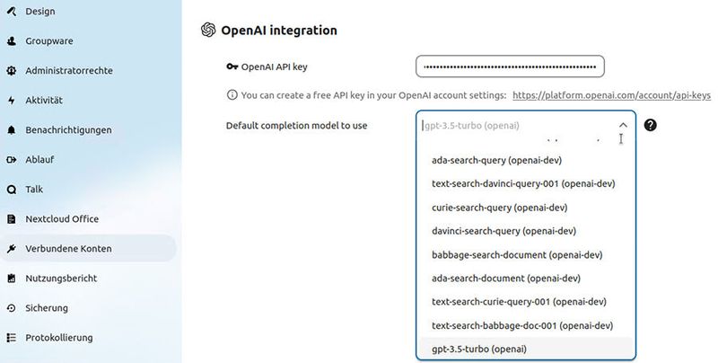The image size is (718, 363).
Task: Open the platform.openai.com API keys link
Action: point(610,95)
